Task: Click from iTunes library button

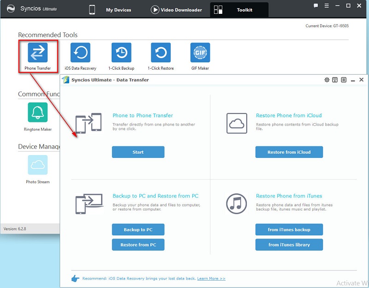Action: 289,245
